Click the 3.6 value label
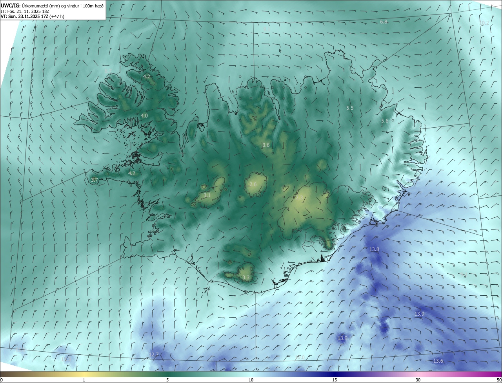 [266, 145]
